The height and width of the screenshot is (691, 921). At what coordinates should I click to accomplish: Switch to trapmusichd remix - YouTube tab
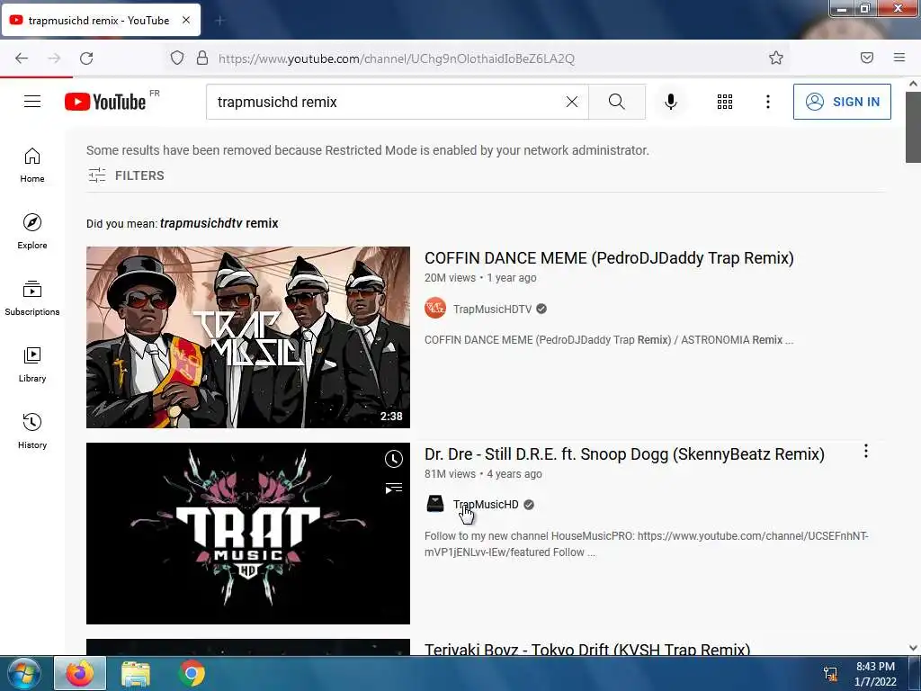coord(101,20)
